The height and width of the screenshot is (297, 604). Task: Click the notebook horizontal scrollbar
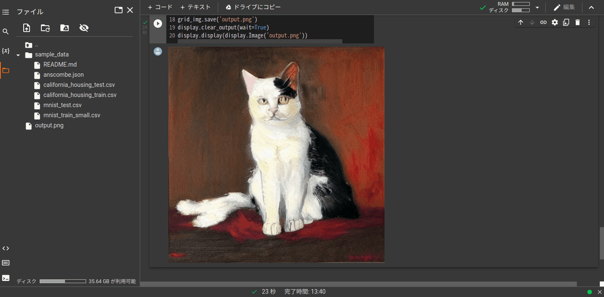click(x=358, y=284)
